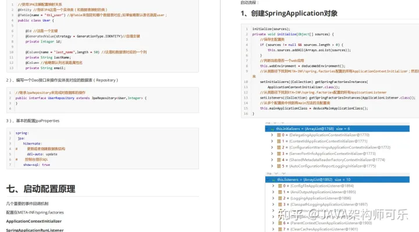Click list-element icon of ConfigurationWarningsApplicationContextInitializer row

coord(279,147)
